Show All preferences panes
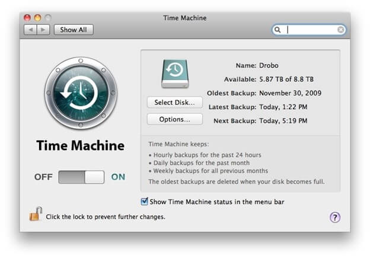370x259 pixels. click(74, 30)
